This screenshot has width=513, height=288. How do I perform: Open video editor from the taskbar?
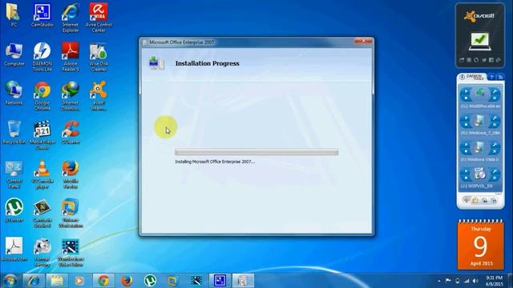click(x=196, y=281)
